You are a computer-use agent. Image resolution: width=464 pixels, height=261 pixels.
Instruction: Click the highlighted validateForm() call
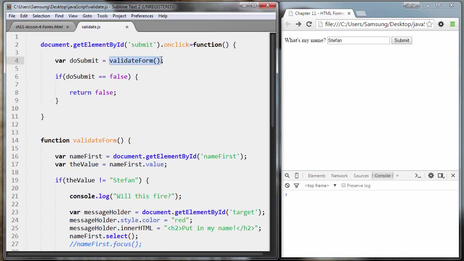(x=134, y=61)
